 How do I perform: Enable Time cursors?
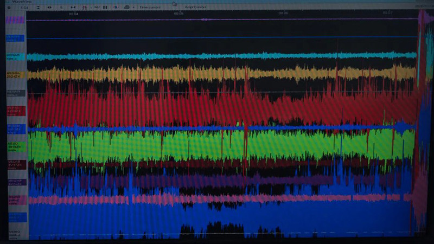pos(150,7)
